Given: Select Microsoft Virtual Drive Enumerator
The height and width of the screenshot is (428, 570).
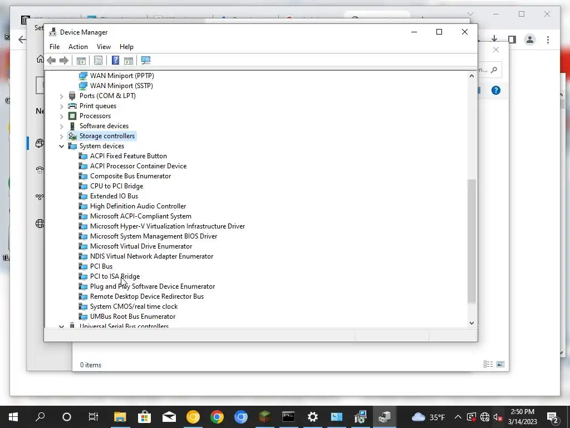Looking at the screenshot, I should click(141, 246).
